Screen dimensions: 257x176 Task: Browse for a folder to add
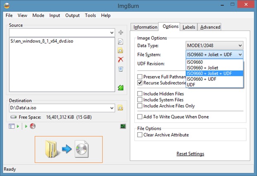click(121, 51)
